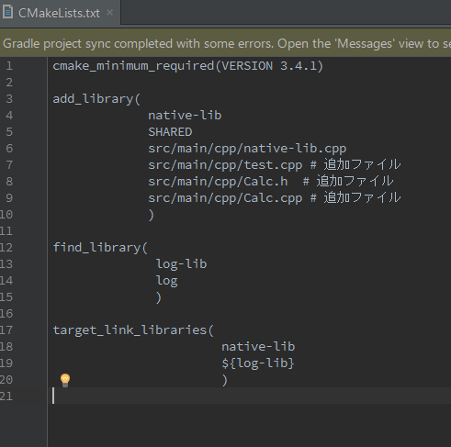This screenshot has width=451, height=447.
Task: Click 'log-lib' under find_library
Action: click(181, 264)
